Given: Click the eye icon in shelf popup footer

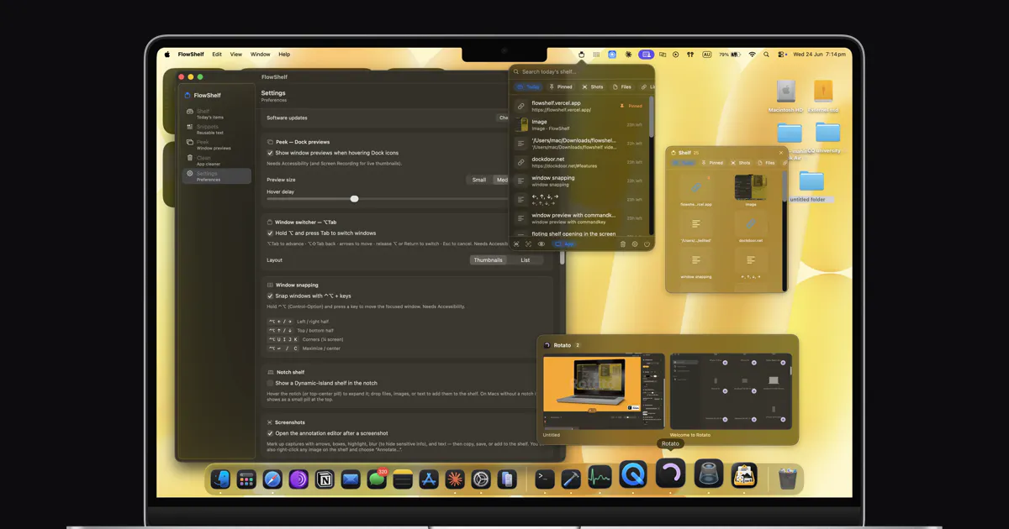Looking at the screenshot, I should point(541,244).
